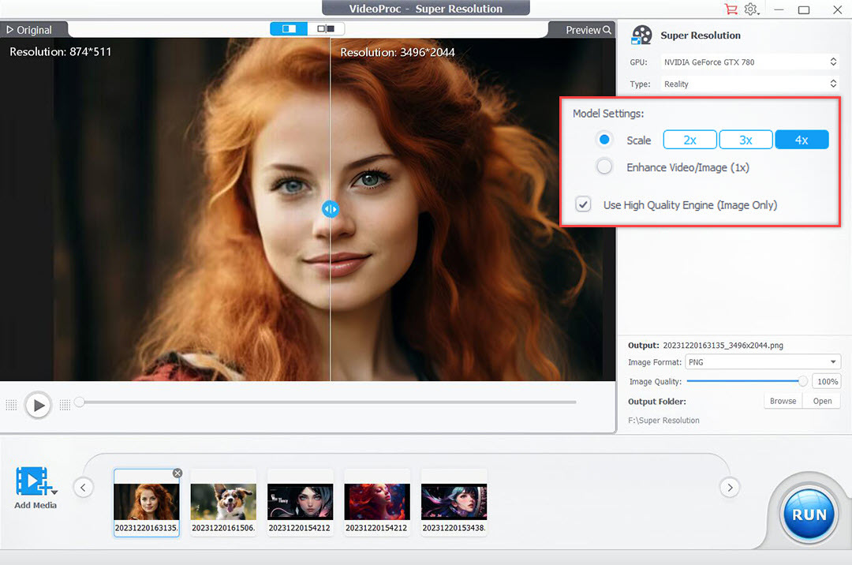Screen dimensions: 852x565
Task: Open the settings gear icon
Action: click(x=751, y=9)
